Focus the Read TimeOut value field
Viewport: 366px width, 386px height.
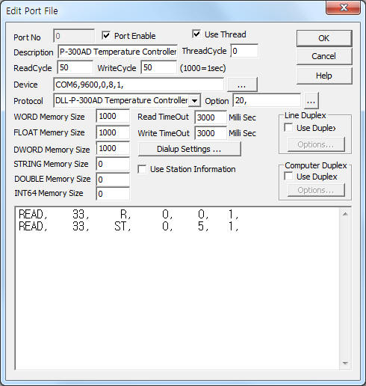(211, 117)
